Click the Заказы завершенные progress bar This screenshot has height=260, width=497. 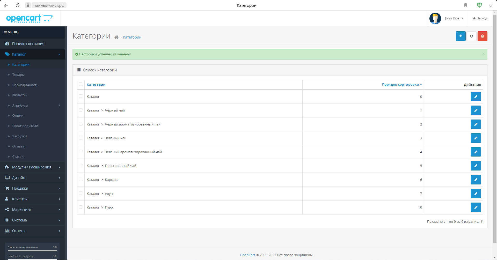pos(32,251)
